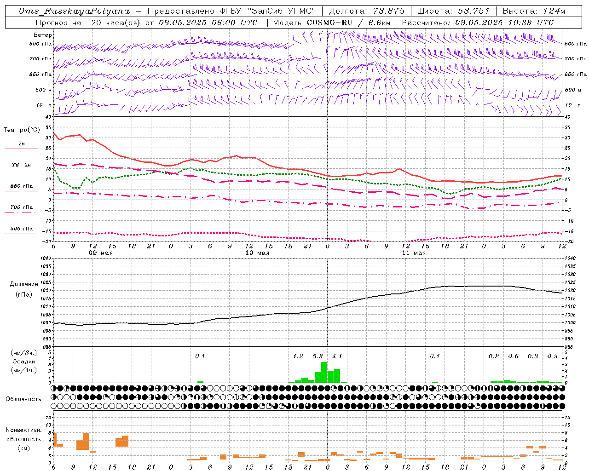The height and width of the screenshot is (471, 589).
Task: Click the 0.6 precipitation value
Action: (513, 356)
